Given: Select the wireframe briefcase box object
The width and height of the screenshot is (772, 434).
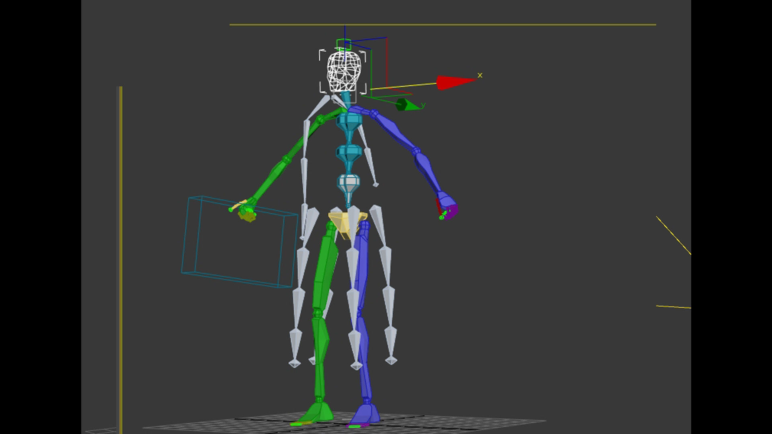Looking at the screenshot, I should (x=239, y=242).
